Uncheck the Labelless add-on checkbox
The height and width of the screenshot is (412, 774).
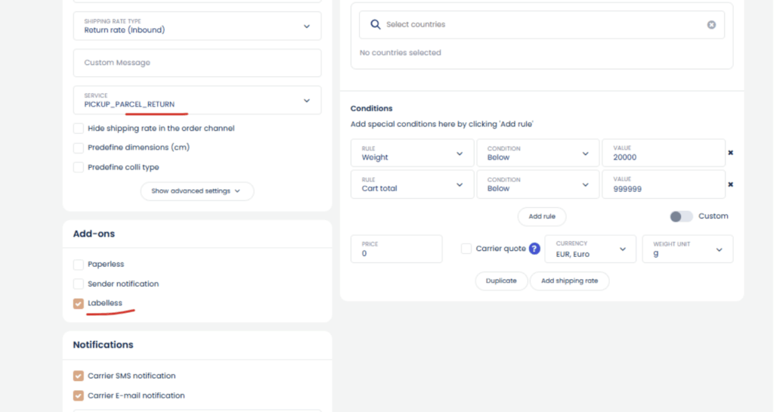tap(79, 304)
